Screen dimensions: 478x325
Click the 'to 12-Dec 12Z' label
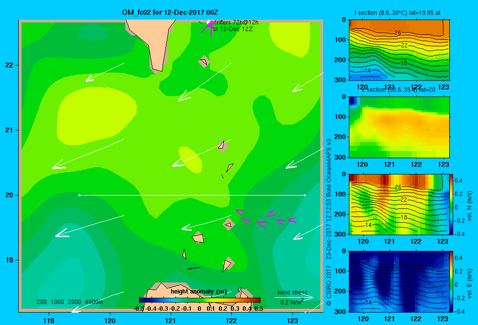tap(233, 29)
